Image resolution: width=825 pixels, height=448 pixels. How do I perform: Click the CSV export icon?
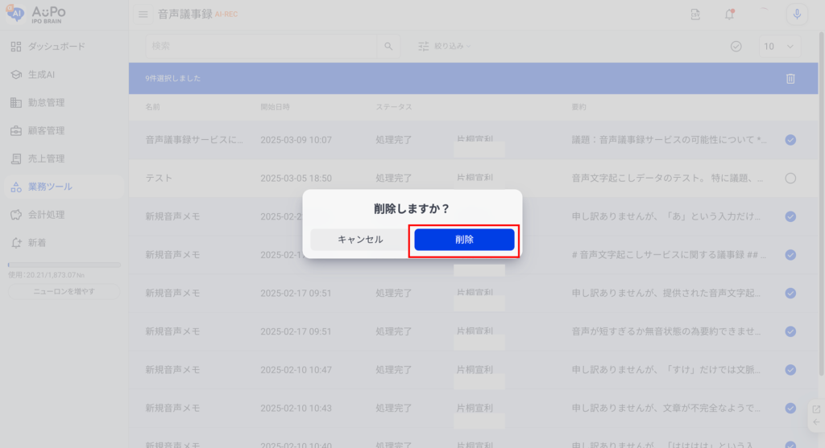695,14
